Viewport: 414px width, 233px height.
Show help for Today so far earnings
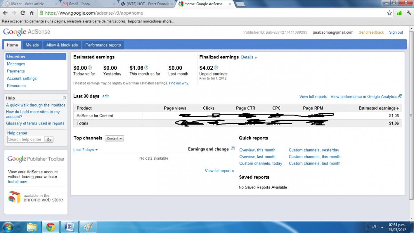[90, 67]
